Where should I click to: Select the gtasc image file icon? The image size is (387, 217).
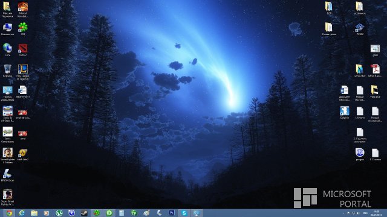click(375, 50)
